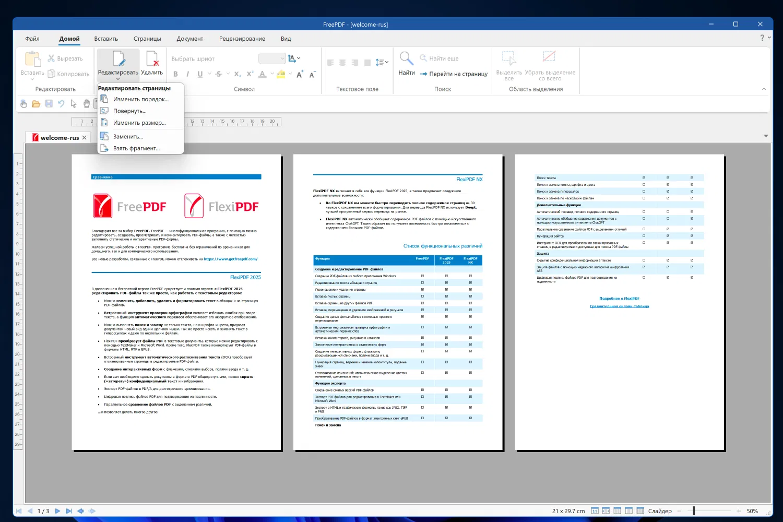The image size is (783, 522).
Task: Save the document with the floppy disk icon
Action: point(49,104)
